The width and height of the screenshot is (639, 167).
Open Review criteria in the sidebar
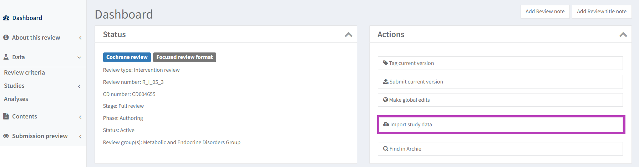click(x=24, y=72)
